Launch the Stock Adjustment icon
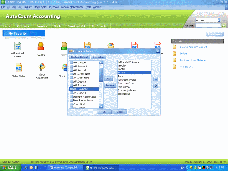 point(42,67)
